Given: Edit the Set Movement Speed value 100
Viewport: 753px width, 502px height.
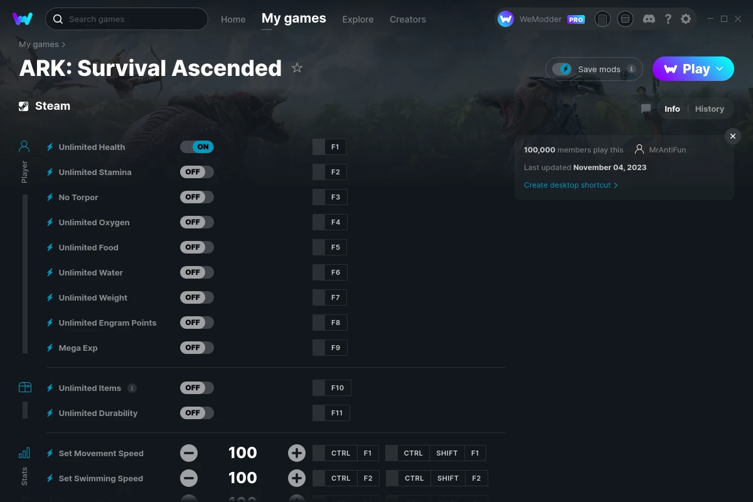Looking at the screenshot, I should tap(243, 453).
